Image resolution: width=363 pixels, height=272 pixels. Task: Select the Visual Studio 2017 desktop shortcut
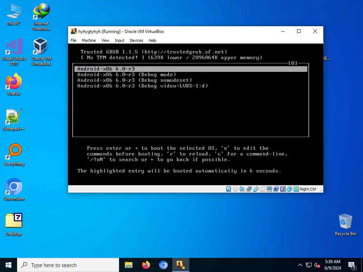pyautogui.click(x=14, y=52)
